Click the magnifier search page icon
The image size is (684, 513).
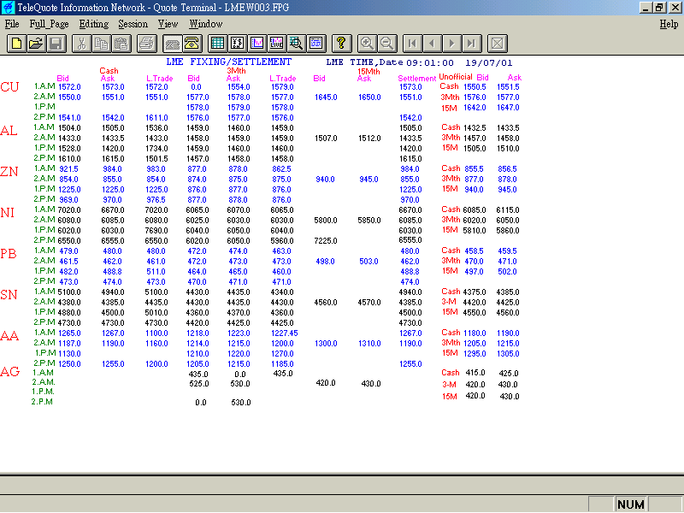pyautogui.click(x=297, y=43)
